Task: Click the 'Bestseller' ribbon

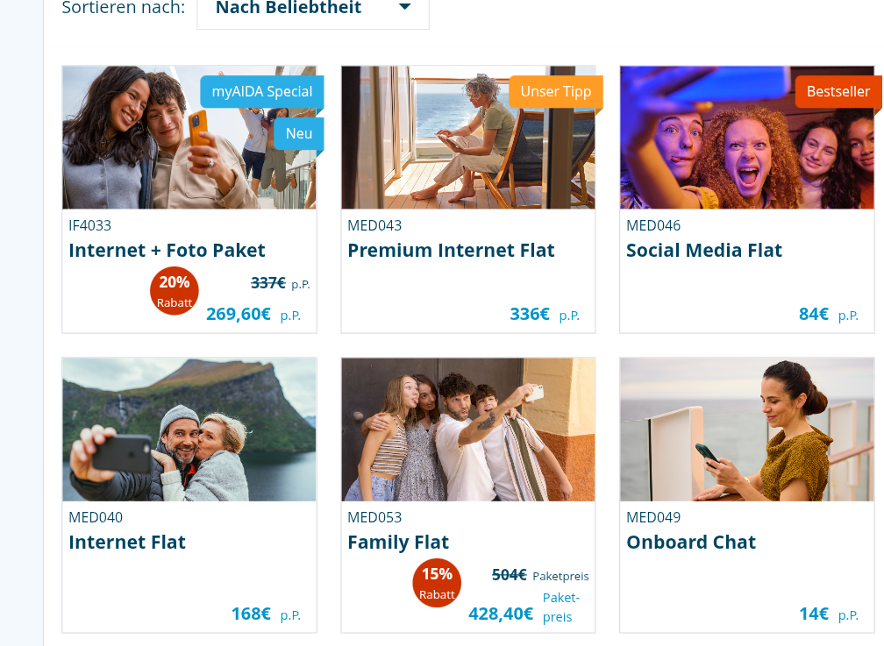Action: click(x=838, y=91)
